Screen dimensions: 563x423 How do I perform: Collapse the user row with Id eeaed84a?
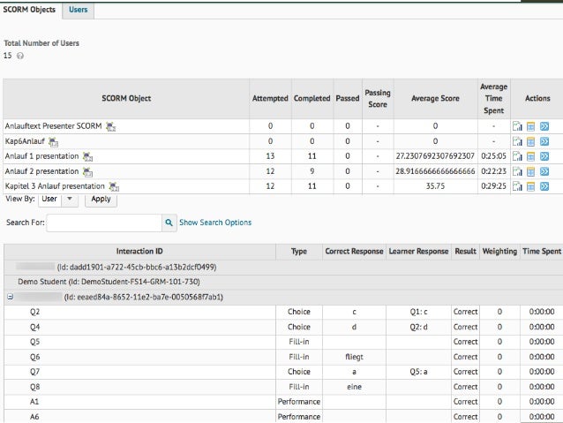(10, 297)
